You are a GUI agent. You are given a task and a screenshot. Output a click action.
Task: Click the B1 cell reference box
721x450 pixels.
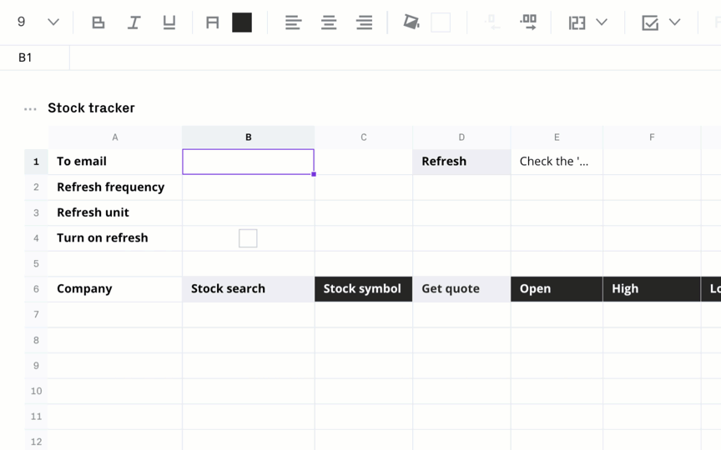(34, 57)
